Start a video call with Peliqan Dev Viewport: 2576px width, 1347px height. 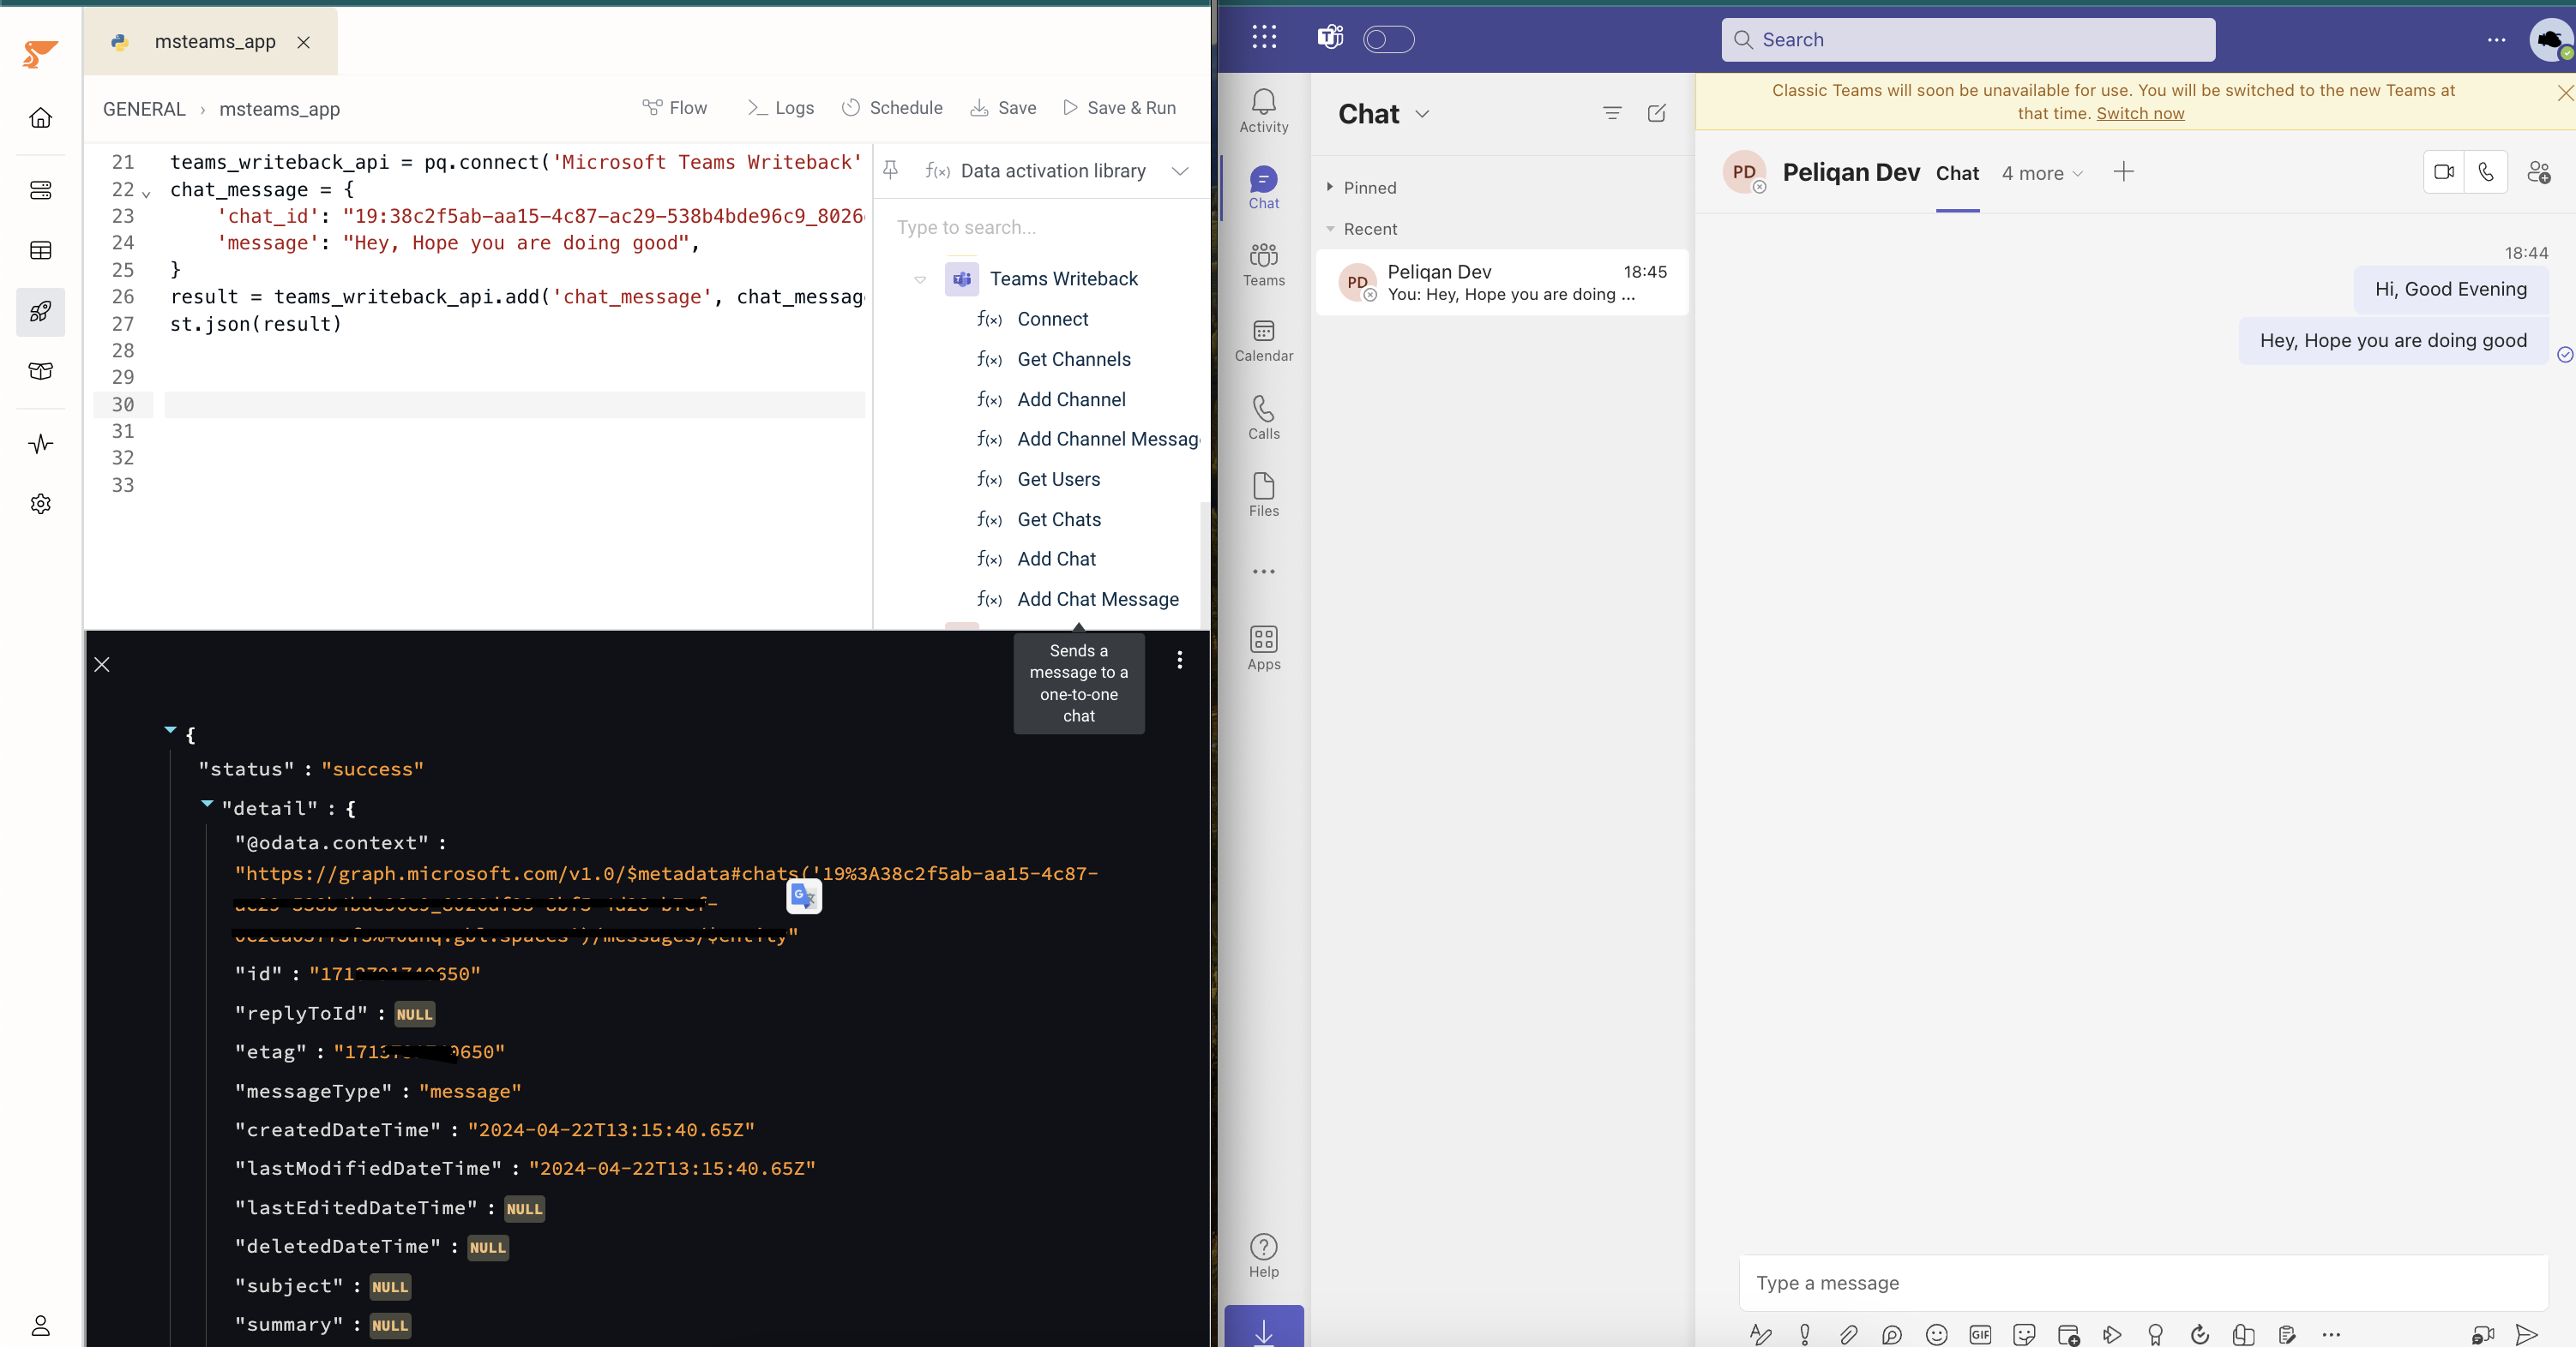[2444, 172]
